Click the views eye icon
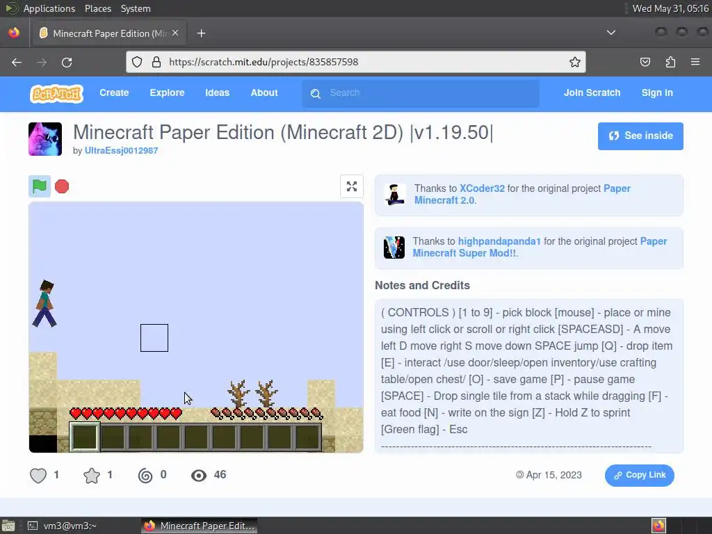This screenshot has height=534, width=712. [x=198, y=476]
